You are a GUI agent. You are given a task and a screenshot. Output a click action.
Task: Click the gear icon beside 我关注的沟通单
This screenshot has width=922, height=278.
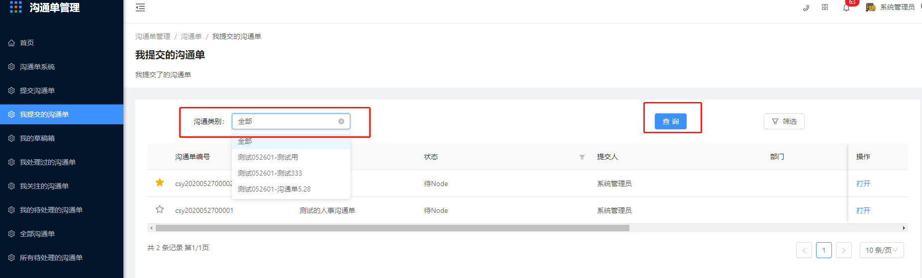pos(11,186)
